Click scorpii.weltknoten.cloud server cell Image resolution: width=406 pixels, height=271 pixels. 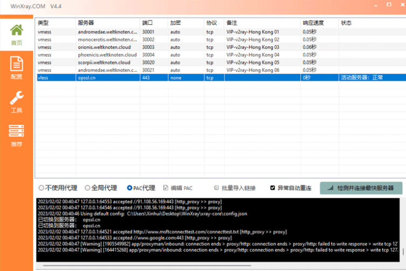[108, 62]
